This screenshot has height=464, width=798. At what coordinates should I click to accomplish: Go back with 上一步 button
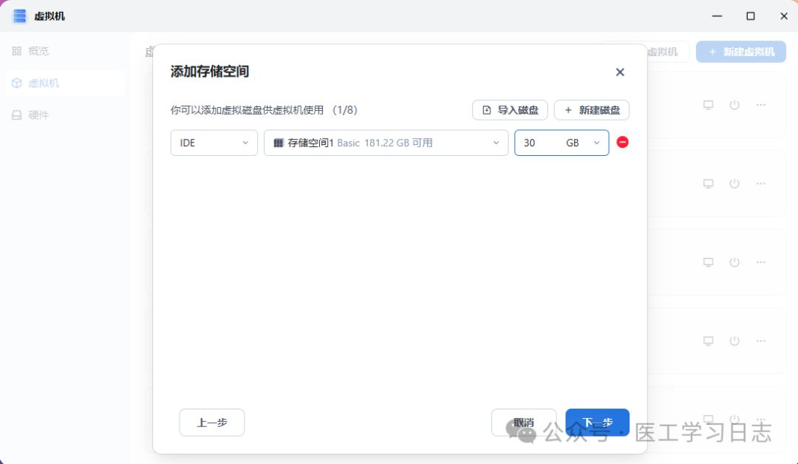pos(212,423)
